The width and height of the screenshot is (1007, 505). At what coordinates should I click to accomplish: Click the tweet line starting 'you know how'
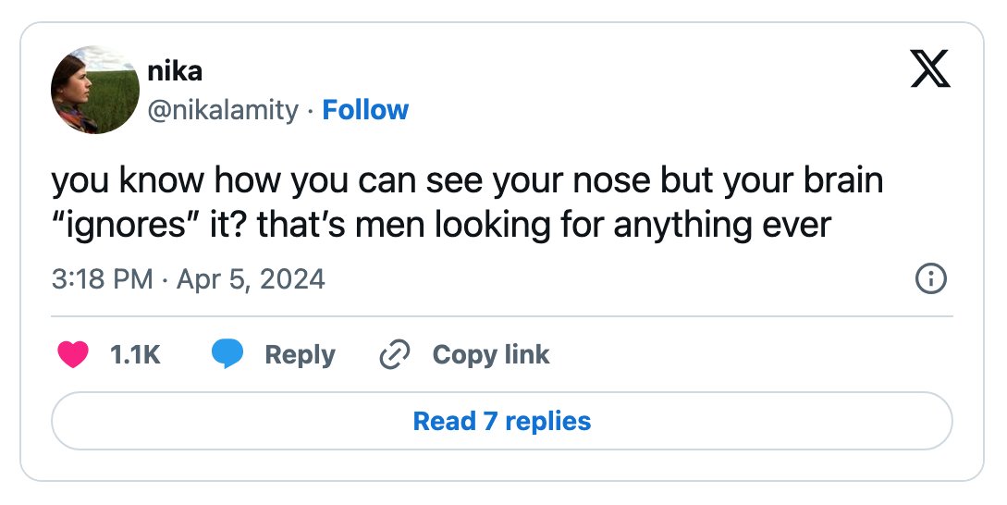468,180
